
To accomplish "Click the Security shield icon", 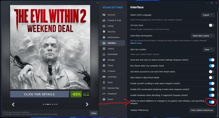I will click(104, 31).
